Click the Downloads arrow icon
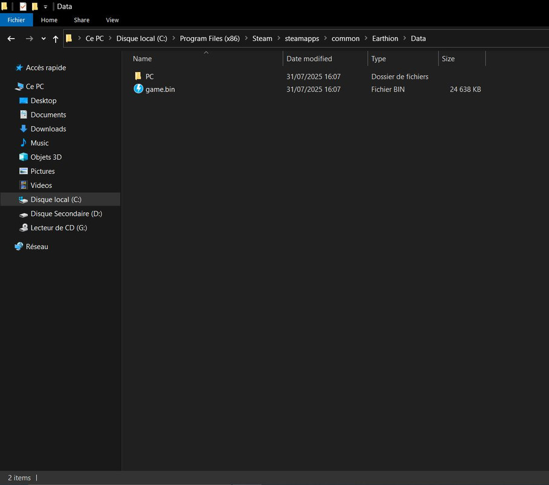 [24, 129]
